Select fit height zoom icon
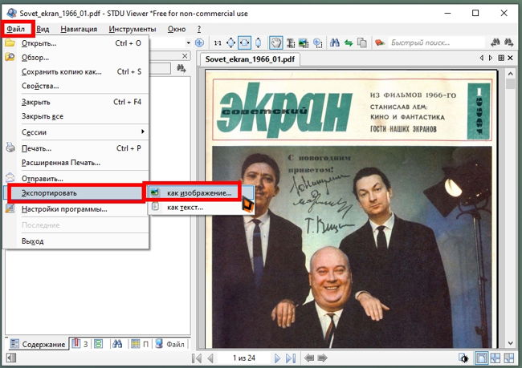The width and height of the screenshot is (522, 368). [258, 42]
